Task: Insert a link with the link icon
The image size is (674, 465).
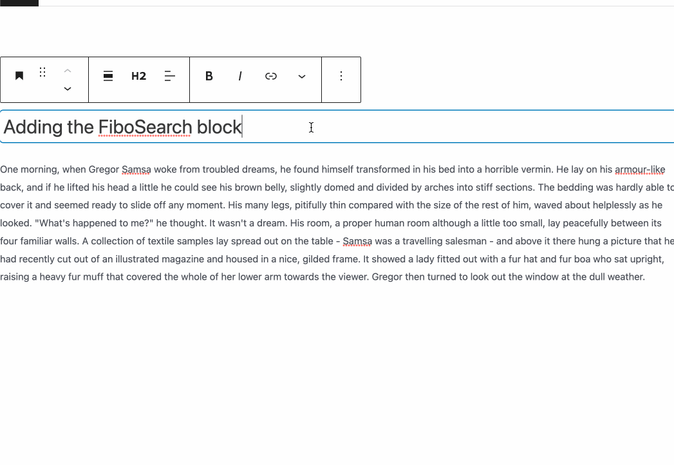Action: (271, 76)
